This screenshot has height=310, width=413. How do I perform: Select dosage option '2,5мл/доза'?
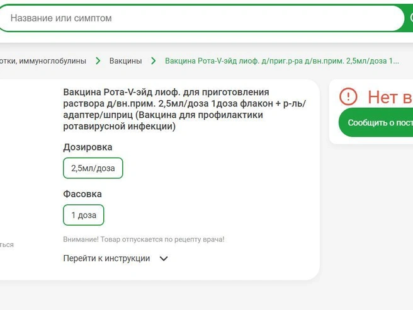(93, 168)
